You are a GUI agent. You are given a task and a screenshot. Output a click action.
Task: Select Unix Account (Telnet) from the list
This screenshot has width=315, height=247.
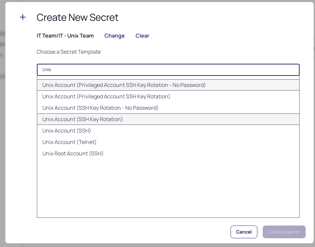pos(69,142)
